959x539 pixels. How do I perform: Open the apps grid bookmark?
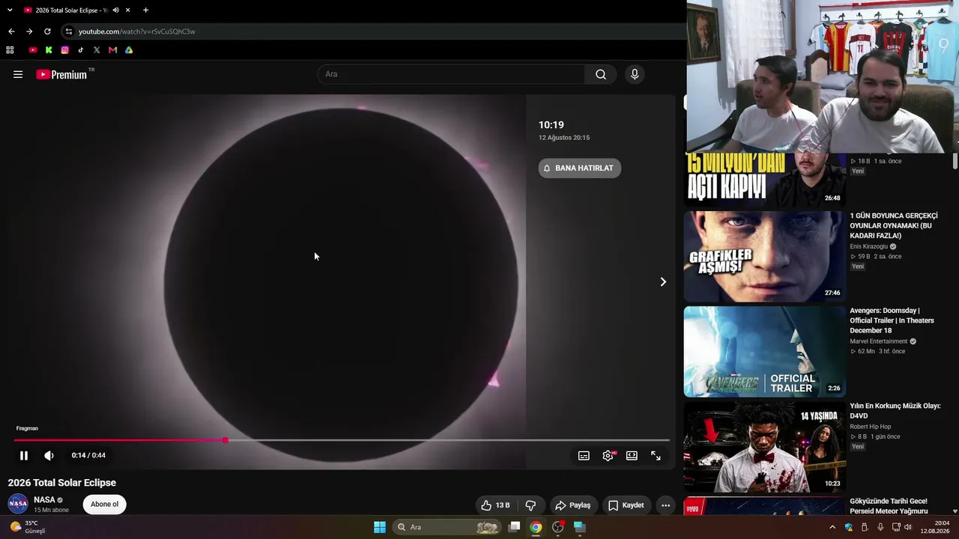coord(10,50)
